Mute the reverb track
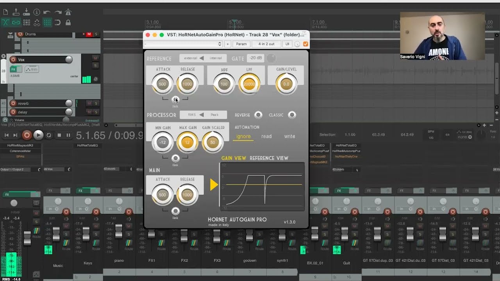 [x=89, y=103]
